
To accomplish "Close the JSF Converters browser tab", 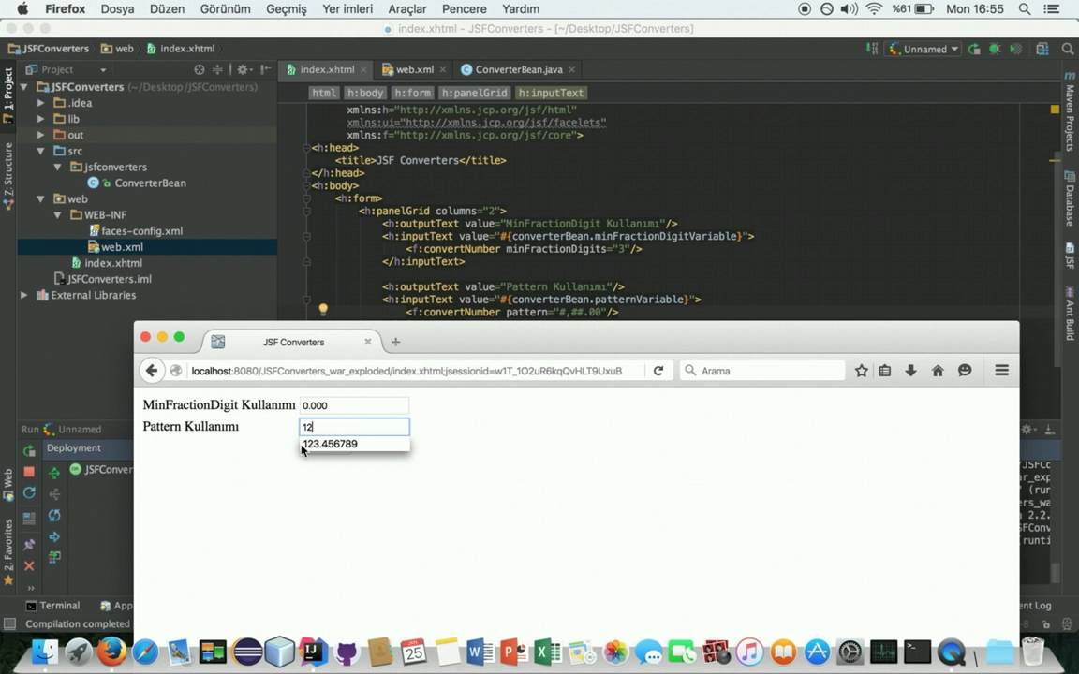I will pyautogui.click(x=368, y=342).
